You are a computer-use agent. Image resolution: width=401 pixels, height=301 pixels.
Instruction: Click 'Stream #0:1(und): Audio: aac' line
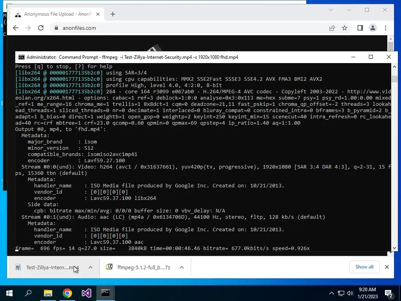pos(173,217)
